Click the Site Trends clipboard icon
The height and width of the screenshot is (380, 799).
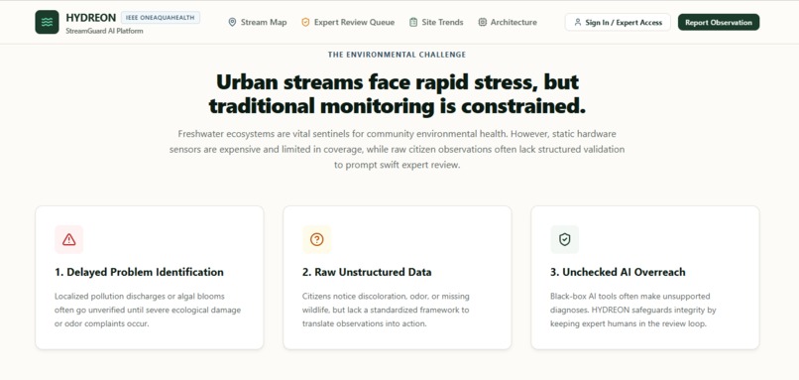point(413,23)
